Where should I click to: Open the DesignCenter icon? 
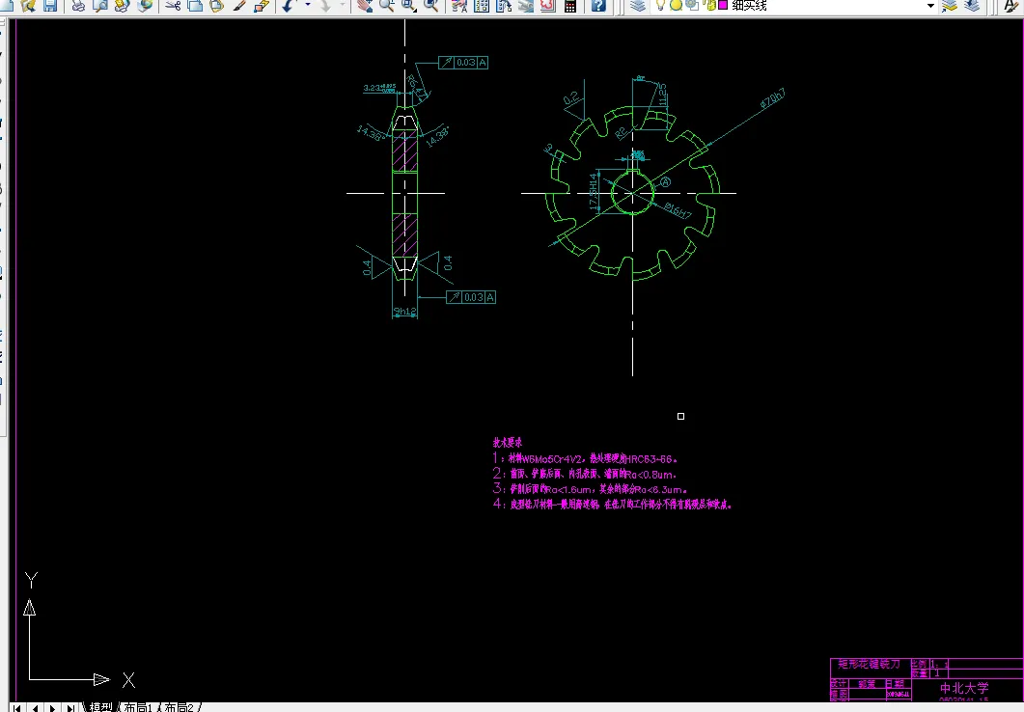pyautogui.click(x=482, y=6)
